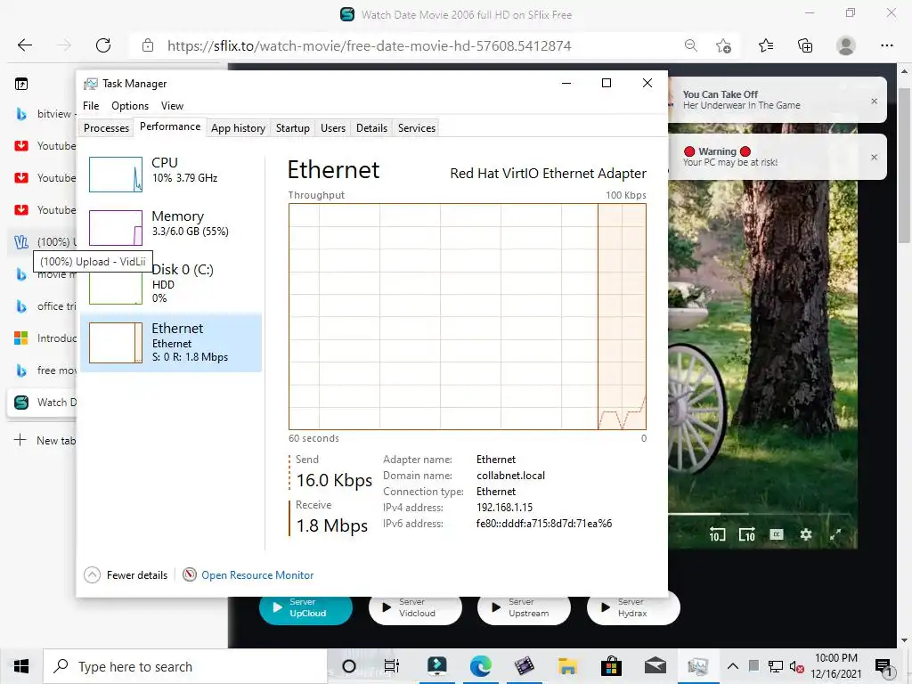The image size is (912, 684).
Task: Dismiss the Warning PC at risk notification
Action: (874, 157)
